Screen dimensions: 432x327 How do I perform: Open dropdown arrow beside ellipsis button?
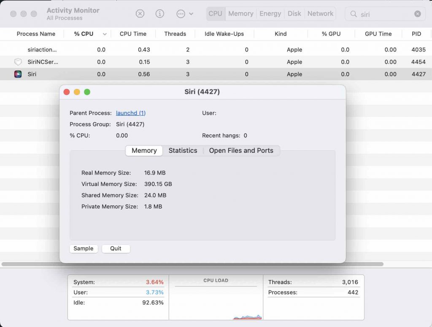[191, 14]
